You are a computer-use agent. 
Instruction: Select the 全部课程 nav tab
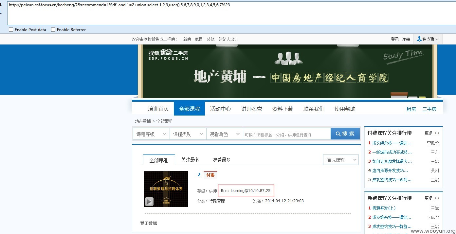[x=190, y=109]
